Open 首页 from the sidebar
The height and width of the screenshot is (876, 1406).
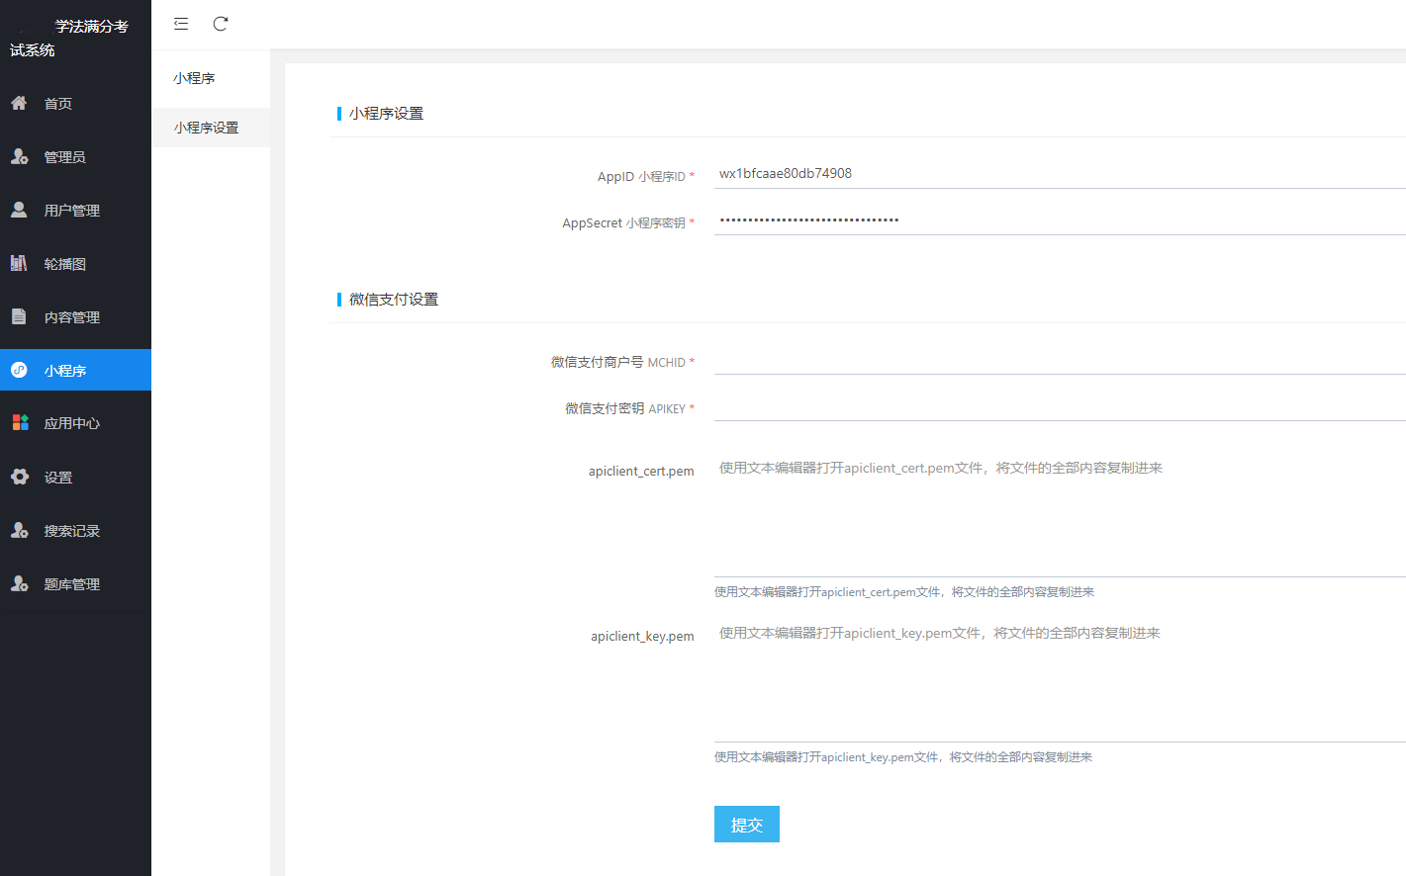click(75, 103)
